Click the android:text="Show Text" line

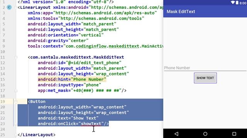(68, 118)
